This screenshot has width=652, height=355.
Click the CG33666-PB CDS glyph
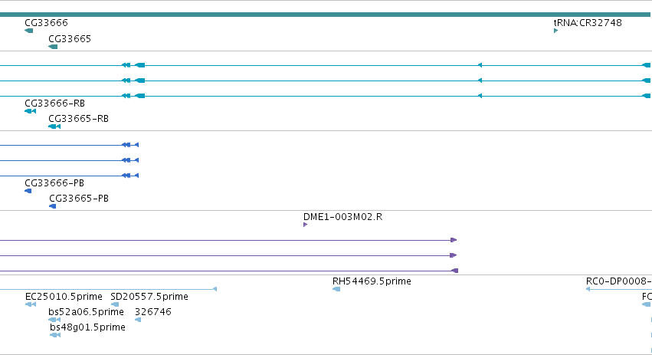(x=28, y=191)
